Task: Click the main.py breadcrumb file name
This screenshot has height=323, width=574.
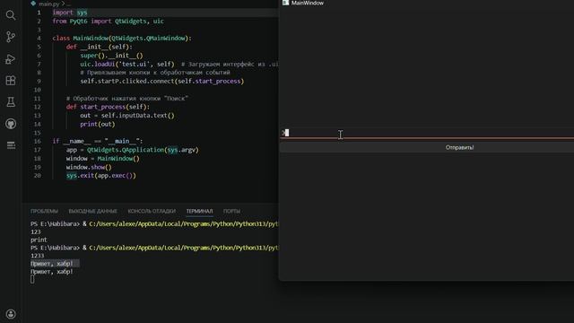Action: pyautogui.click(x=48, y=4)
